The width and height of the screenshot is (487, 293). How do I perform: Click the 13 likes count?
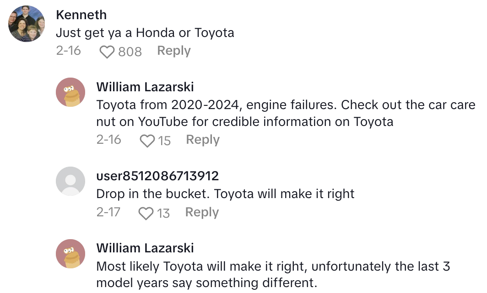(163, 214)
